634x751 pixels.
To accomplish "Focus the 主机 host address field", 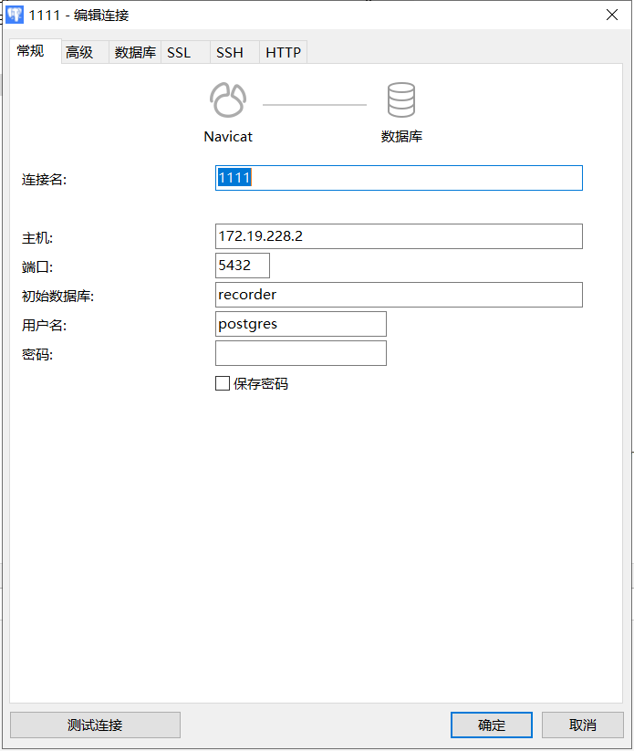I will pyautogui.click(x=398, y=236).
